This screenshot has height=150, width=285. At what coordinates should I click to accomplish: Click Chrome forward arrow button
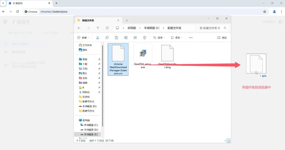coord(10,12)
